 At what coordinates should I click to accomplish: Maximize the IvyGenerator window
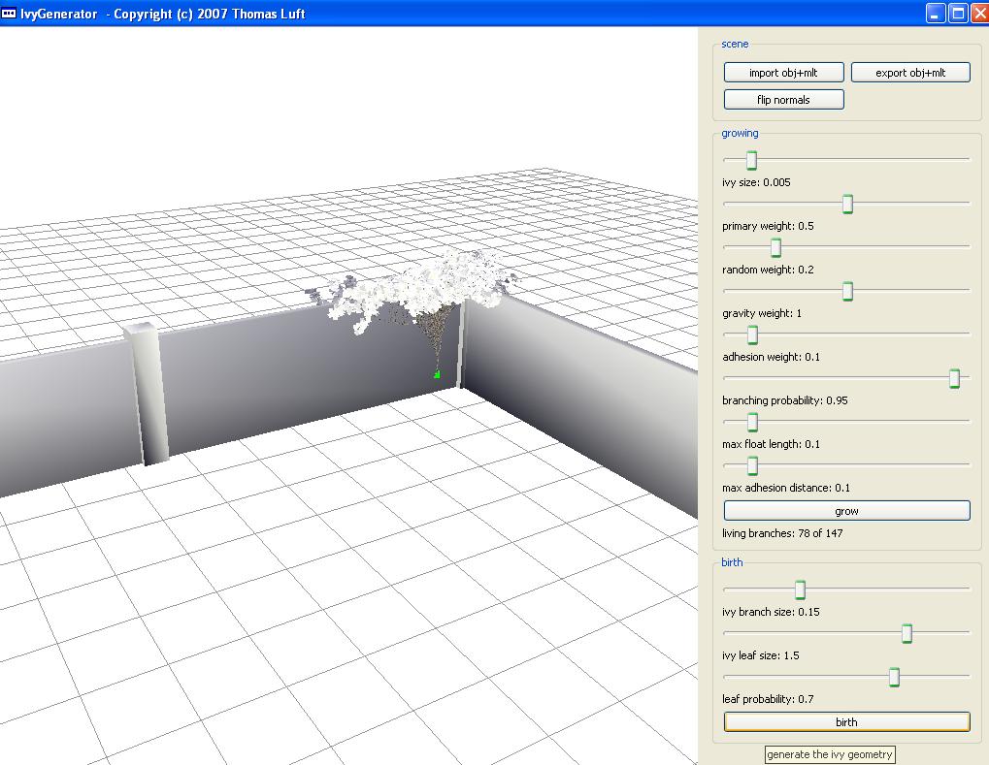[x=958, y=14]
